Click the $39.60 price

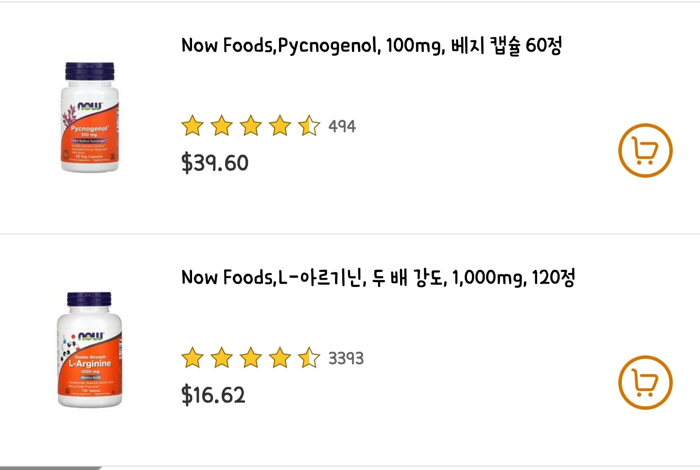pyautogui.click(x=215, y=163)
